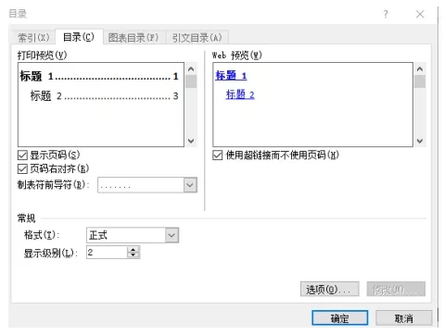The width and height of the screenshot is (444, 335).
Task: Click print preview scroll down arrow
Action: 191,141
